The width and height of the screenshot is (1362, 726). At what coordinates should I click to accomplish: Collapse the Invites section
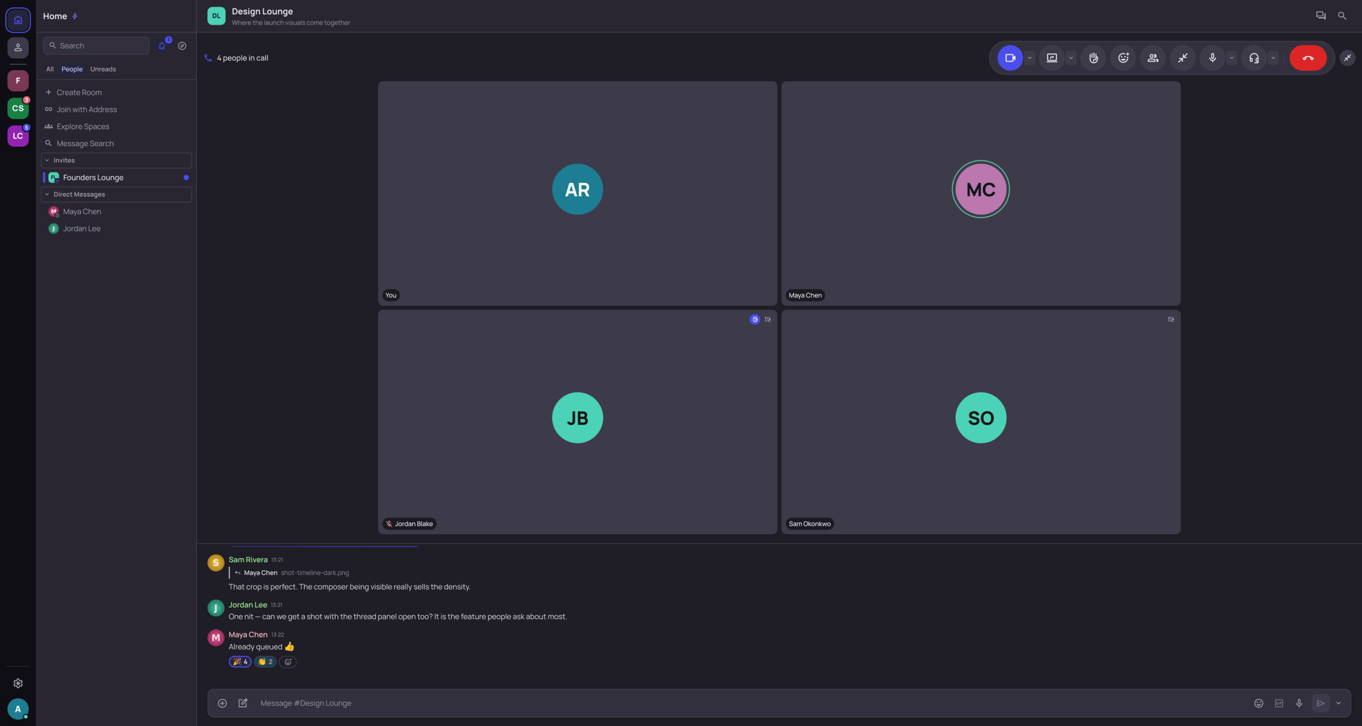[117, 160]
